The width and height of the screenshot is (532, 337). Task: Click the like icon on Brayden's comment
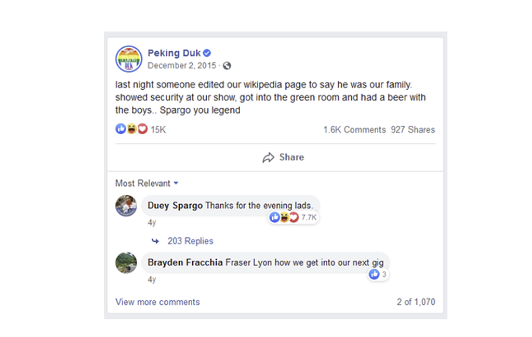pyautogui.click(x=374, y=274)
